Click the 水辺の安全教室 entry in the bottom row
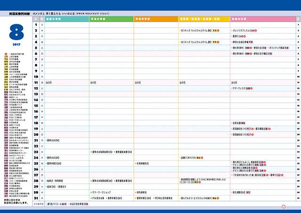 click(76, 204)
